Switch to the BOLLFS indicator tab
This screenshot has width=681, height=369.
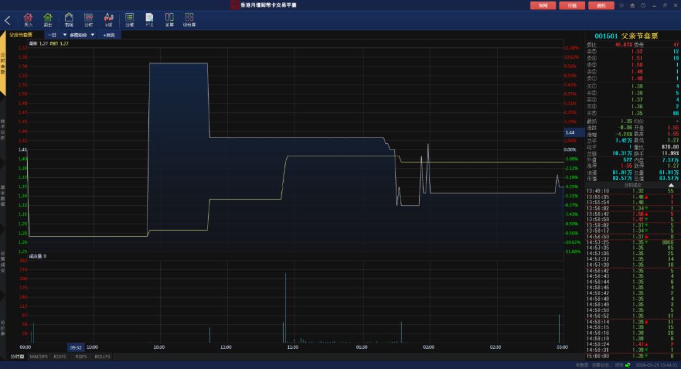102,356
